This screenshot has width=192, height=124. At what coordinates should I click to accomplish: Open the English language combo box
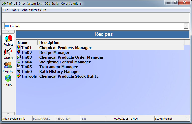[96, 26]
